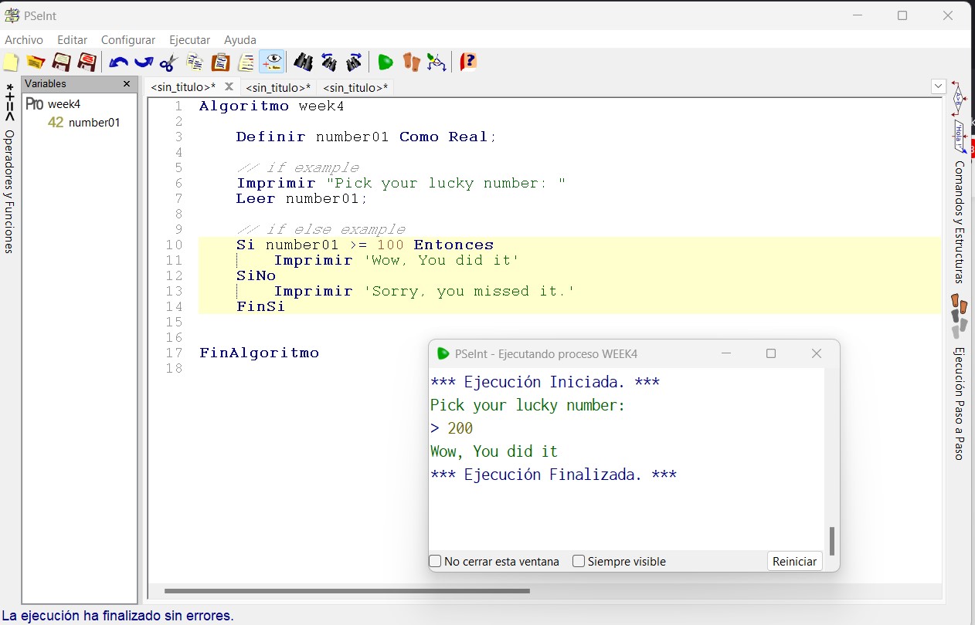Viewport: 975px width, 625px height.
Task: Open the Ejecutar menu
Action: pyautogui.click(x=190, y=39)
